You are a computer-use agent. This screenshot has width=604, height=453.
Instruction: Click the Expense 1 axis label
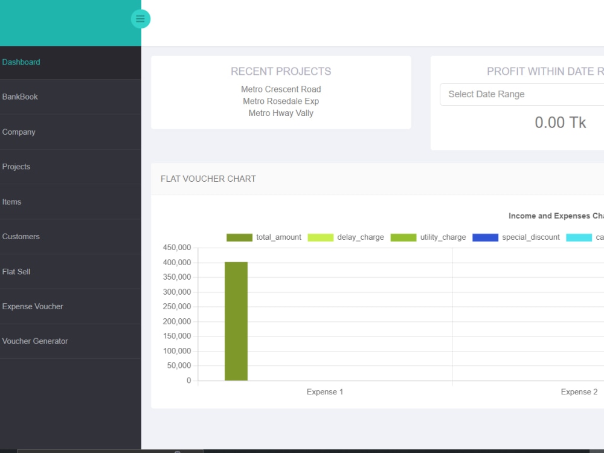[325, 392]
